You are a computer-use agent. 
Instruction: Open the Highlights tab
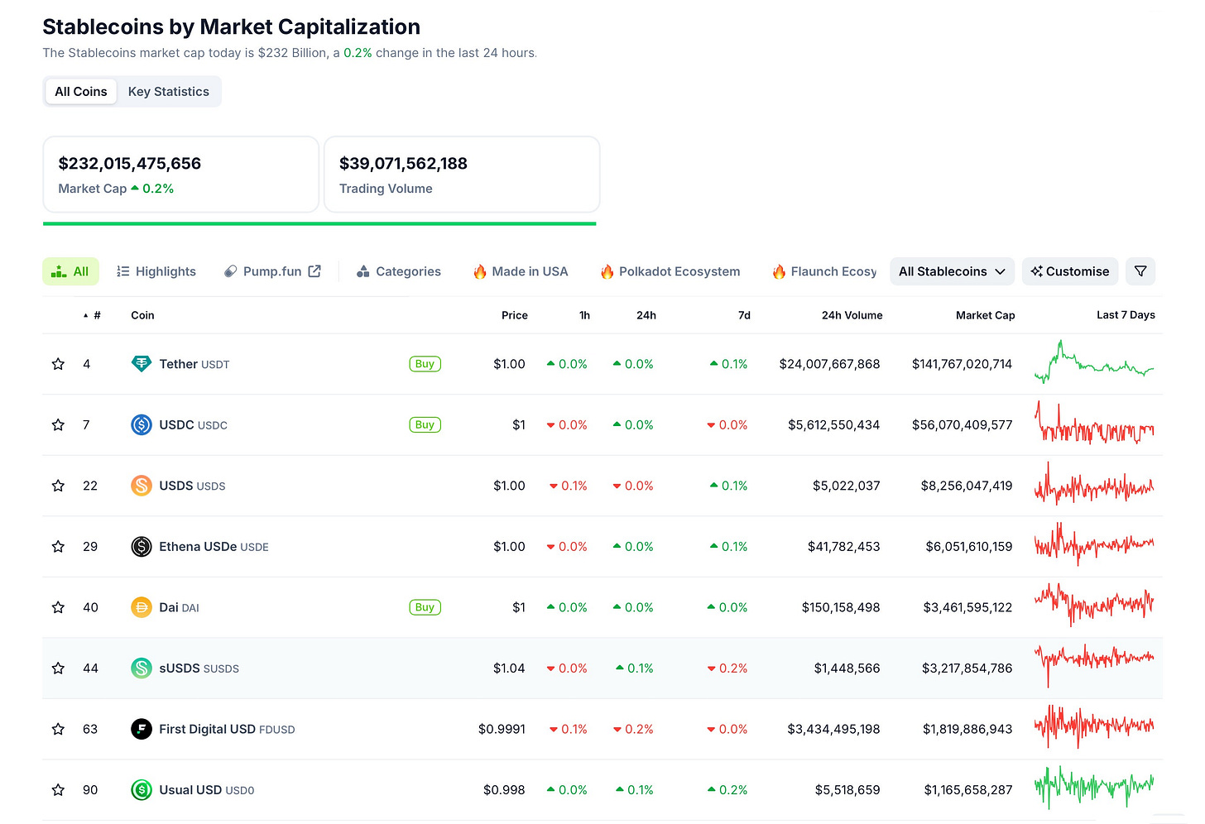(x=156, y=271)
